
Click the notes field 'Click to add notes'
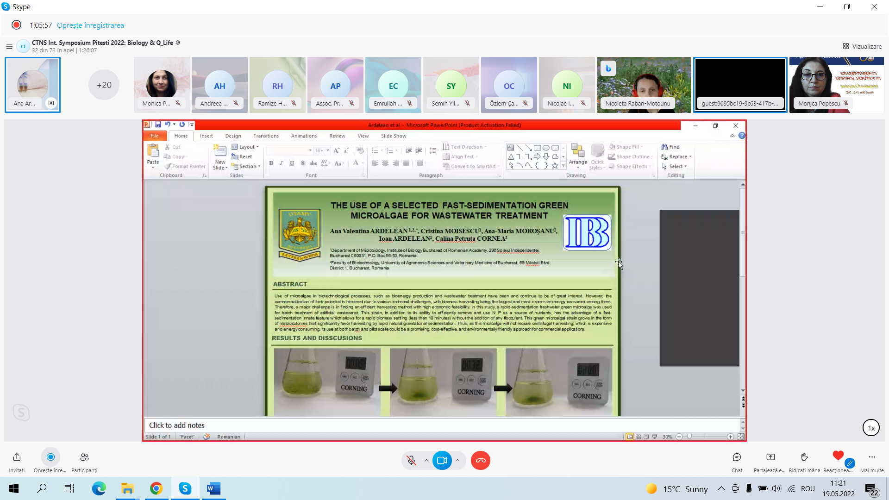coord(442,425)
